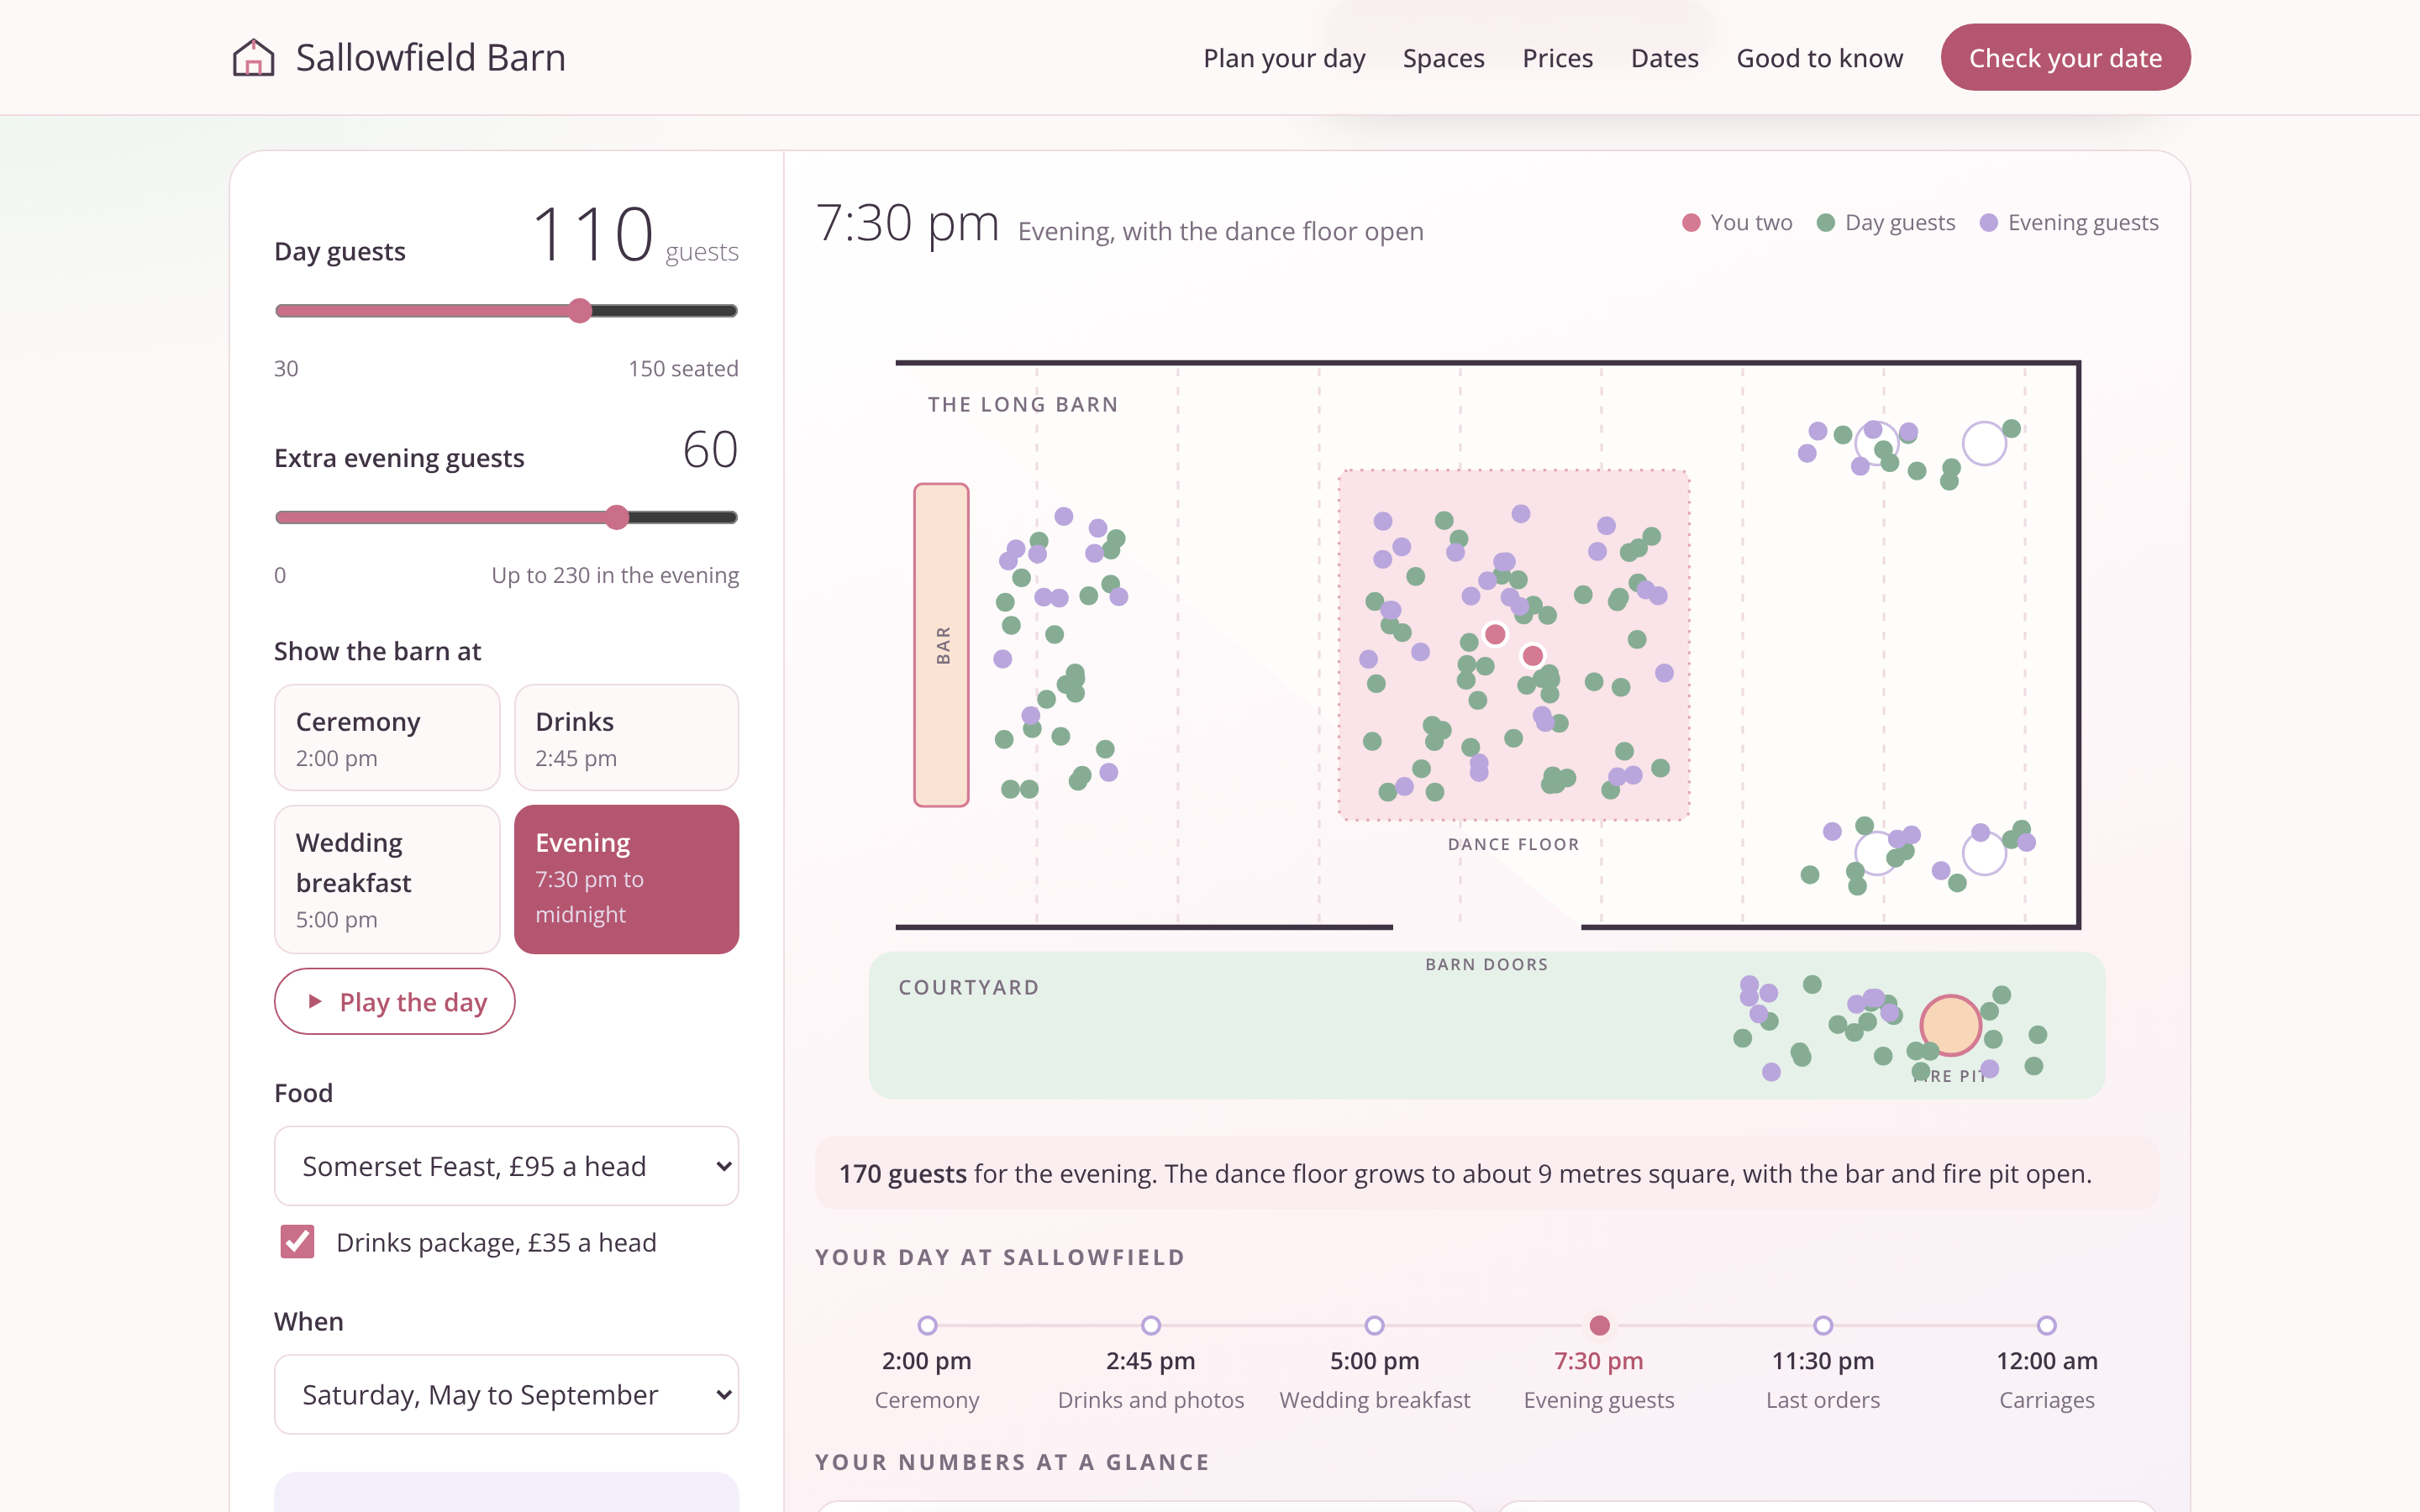Screen dimensions: 2420x1512
Task: Click the Sallowfield Barn house logo icon
Action: [253, 57]
